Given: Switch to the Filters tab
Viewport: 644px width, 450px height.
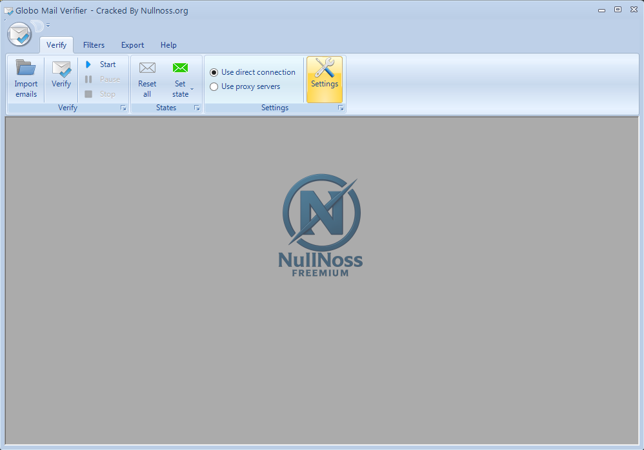Looking at the screenshot, I should tap(94, 45).
